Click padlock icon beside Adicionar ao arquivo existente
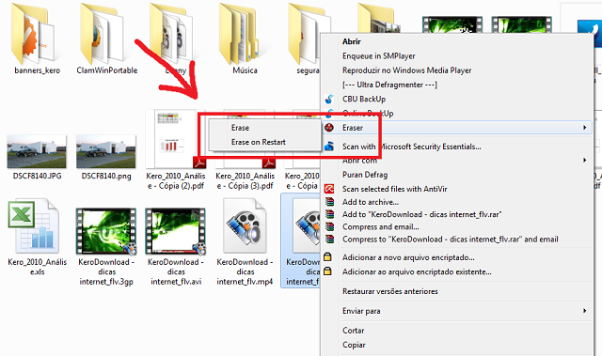Screen dimensions: 602x356 pyautogui.click(x=327, y=271)
